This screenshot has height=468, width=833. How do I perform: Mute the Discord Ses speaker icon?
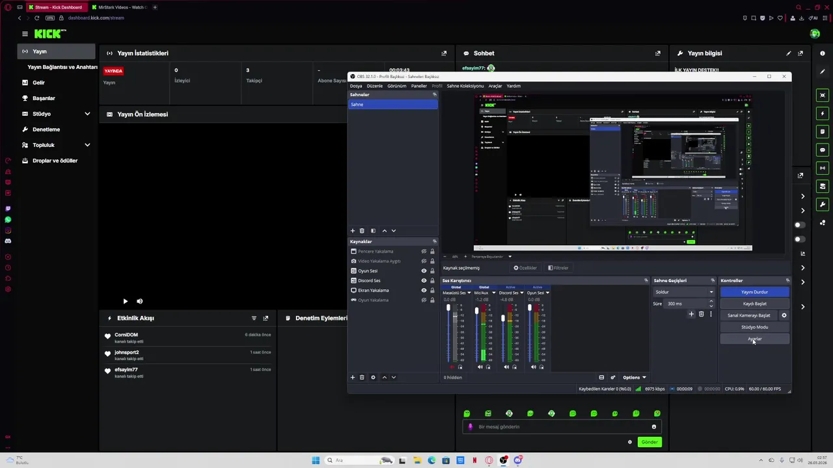click(x=506, y=367)
